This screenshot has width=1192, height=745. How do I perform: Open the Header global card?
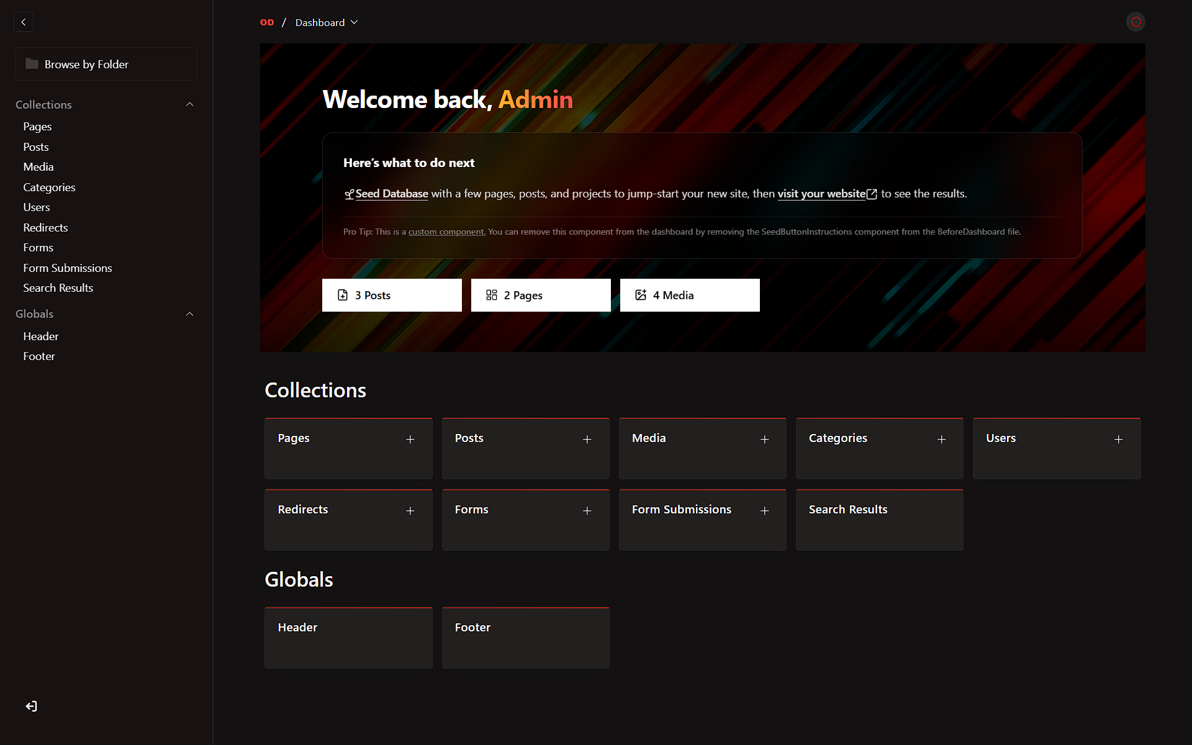click(348, 638)
